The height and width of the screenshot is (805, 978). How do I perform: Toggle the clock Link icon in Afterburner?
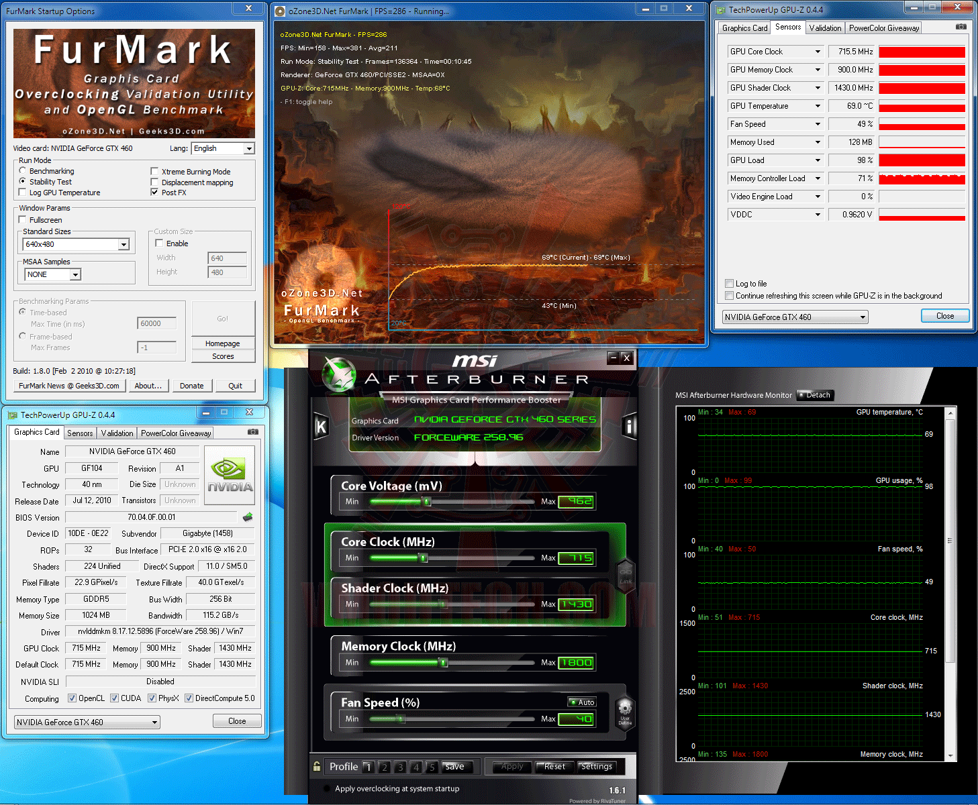(626, 576)
